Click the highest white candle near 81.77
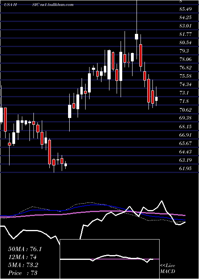The image size is (199, 279). [x=137, y=37]
